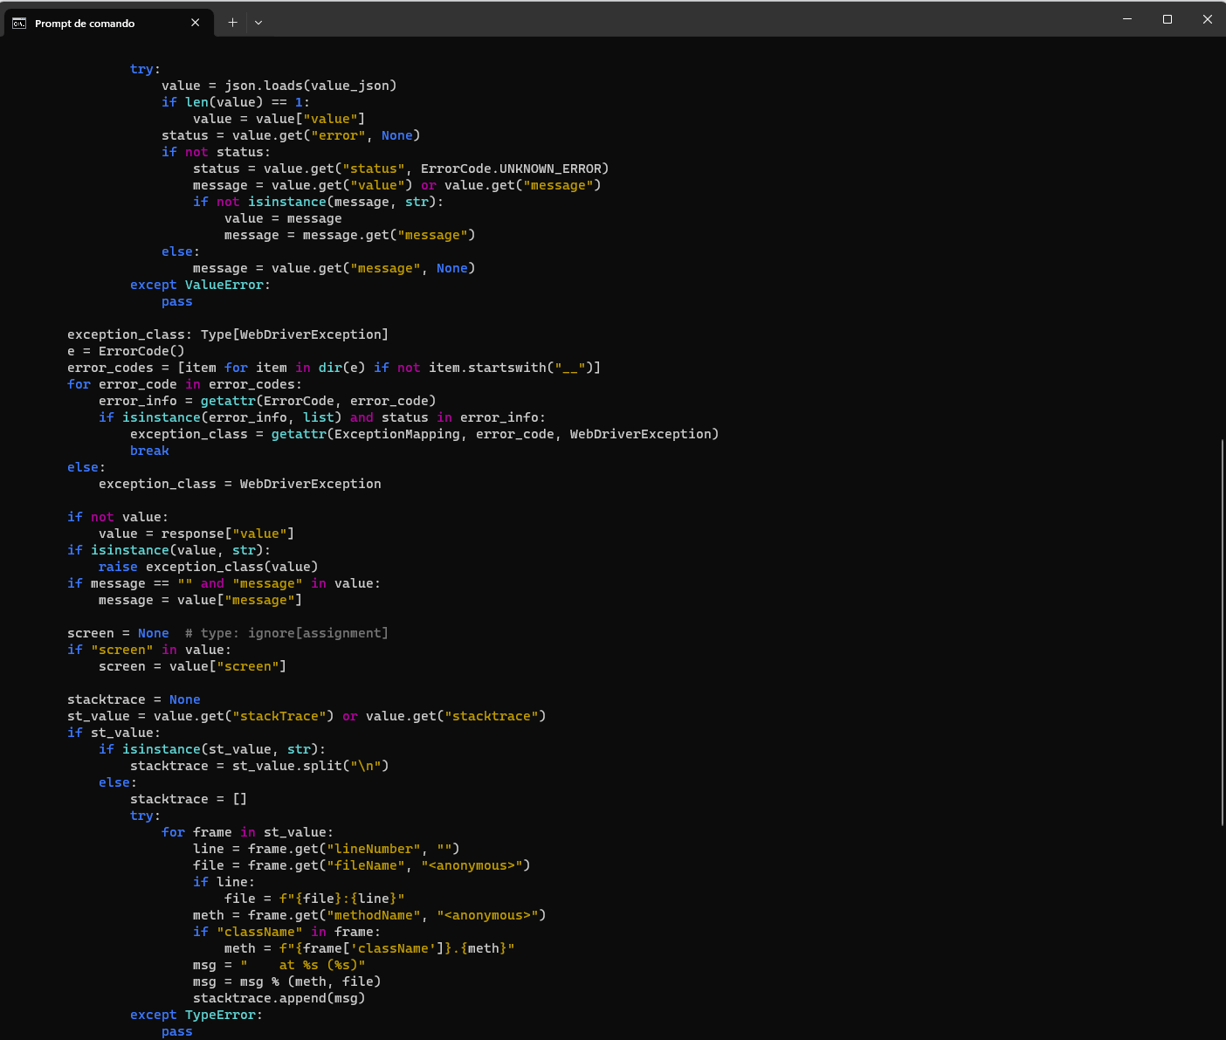Minimize the terminal window
The width and height of the screenshot is (1226, 1040).
coord(1127,19)
